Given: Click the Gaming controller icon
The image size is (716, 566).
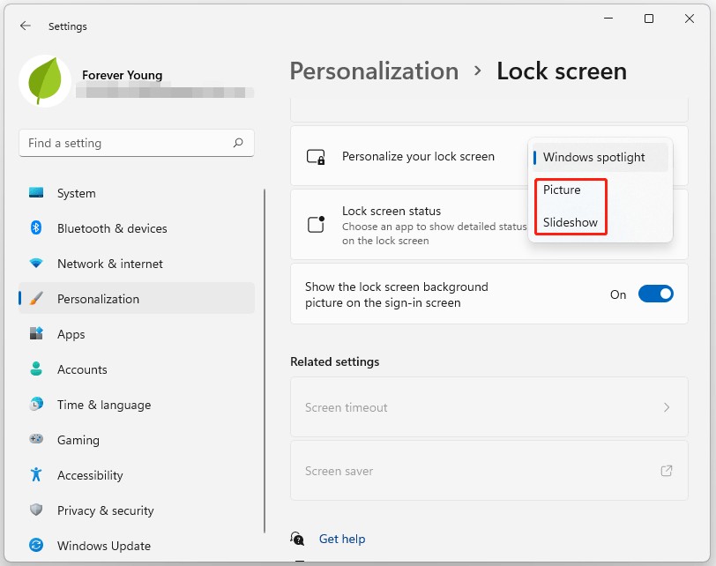Looking at the screenshot, I should point(36,439).
